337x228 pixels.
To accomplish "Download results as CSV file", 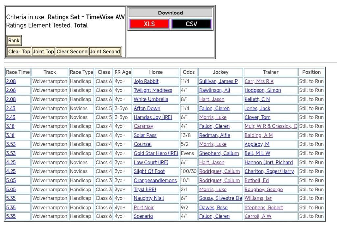I will click(x=191, y=24).
